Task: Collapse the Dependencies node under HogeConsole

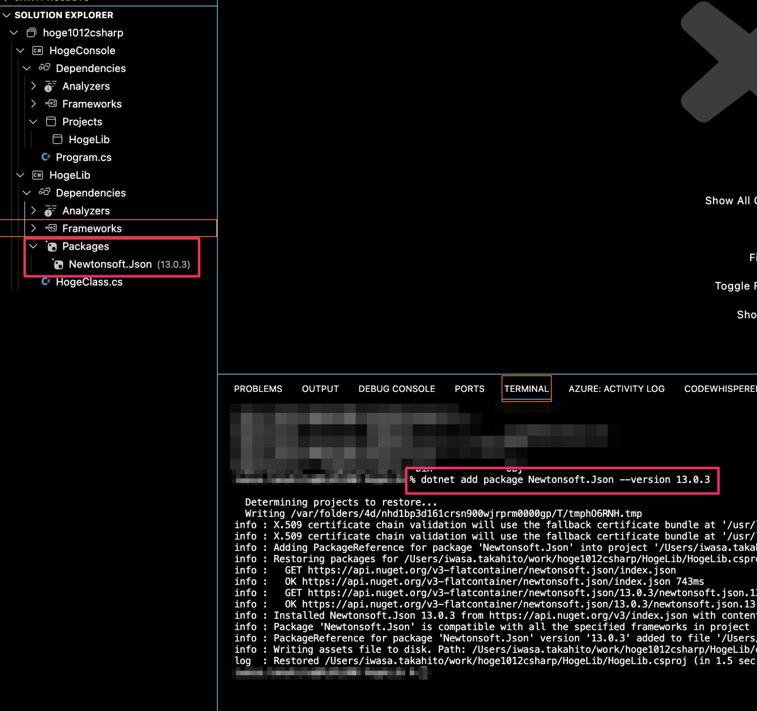Action: (x=27, y=68)
